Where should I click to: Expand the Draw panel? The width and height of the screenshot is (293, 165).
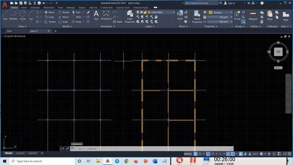pos(22,27)
